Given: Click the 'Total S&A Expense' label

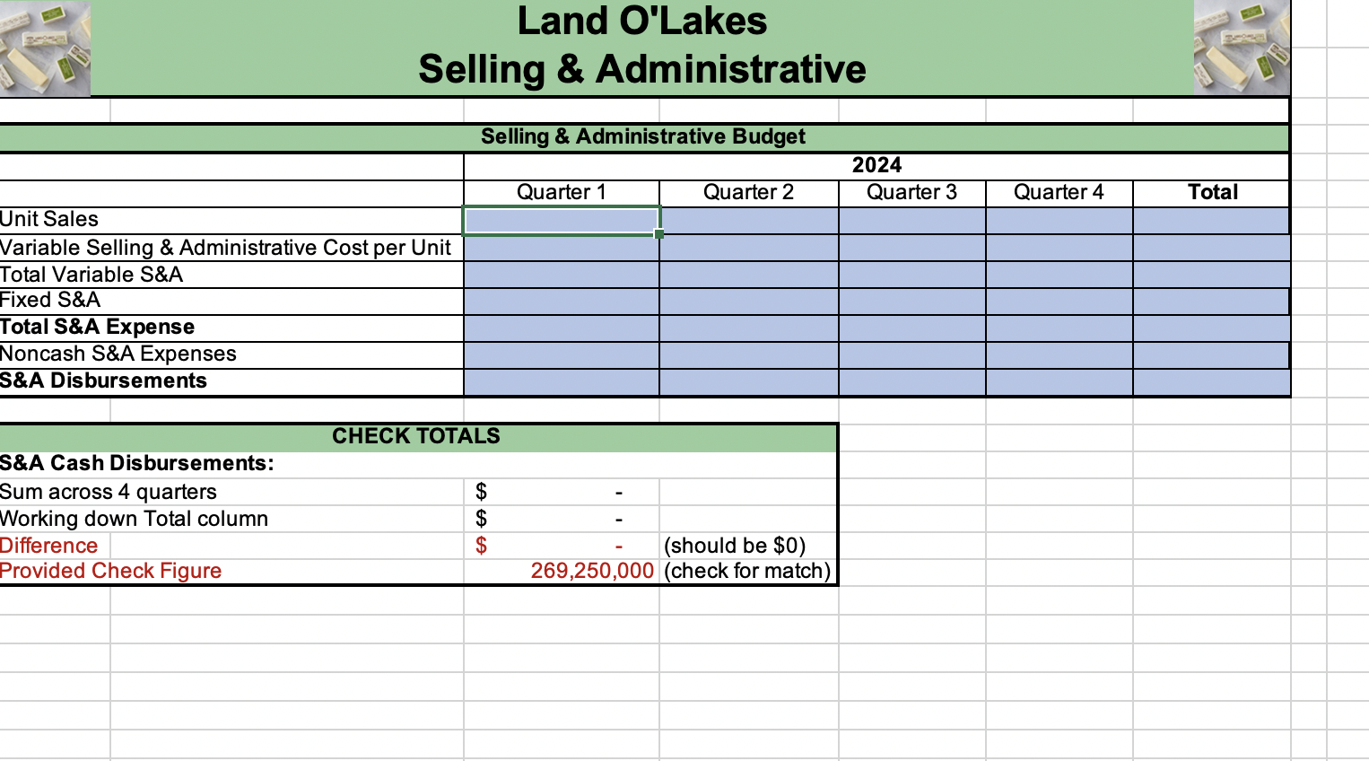Looking at the screenshot, I should [97, 327].
